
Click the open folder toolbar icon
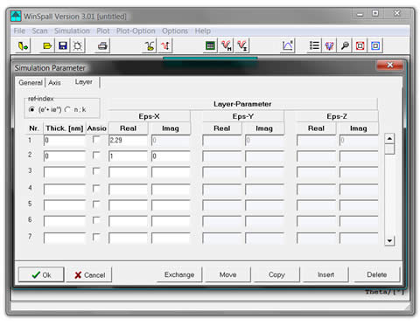47,45
